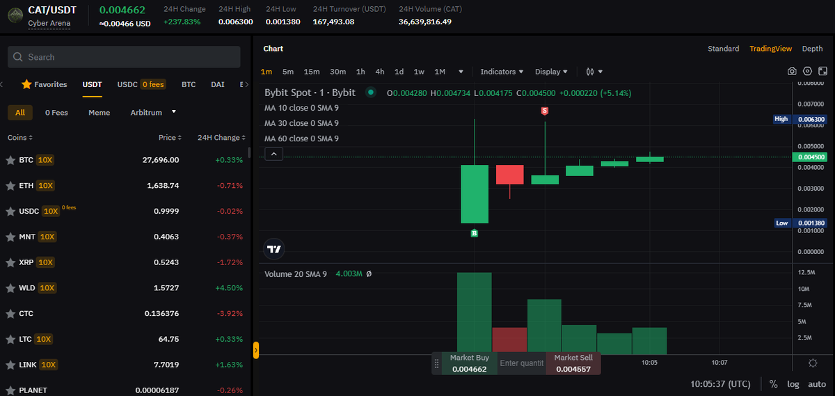Screen dimensions: 835x396
Task: Set chart interval to 5m
Action: pyautogui.click(x=288, y=72)
